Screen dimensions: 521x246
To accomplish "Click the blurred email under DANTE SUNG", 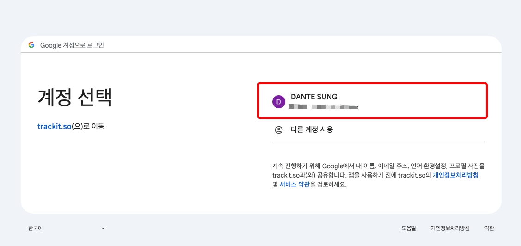I will [324, 107].
